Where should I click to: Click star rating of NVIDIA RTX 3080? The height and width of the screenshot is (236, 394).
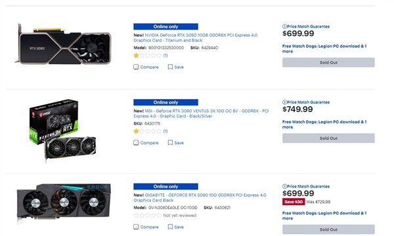click(148, 56)
